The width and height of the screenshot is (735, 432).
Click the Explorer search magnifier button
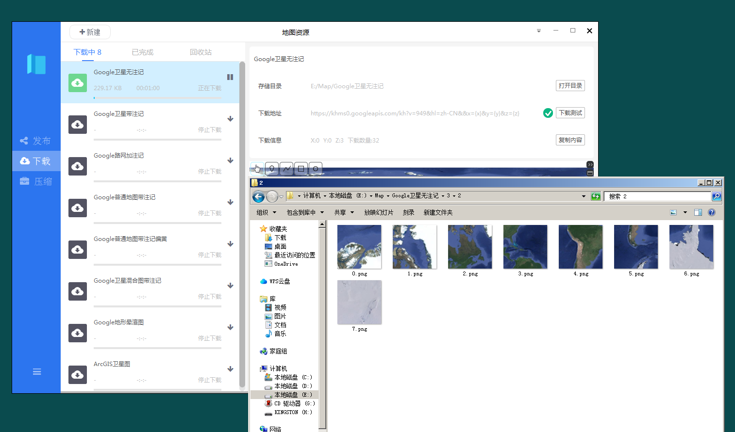tap(717, 196)
